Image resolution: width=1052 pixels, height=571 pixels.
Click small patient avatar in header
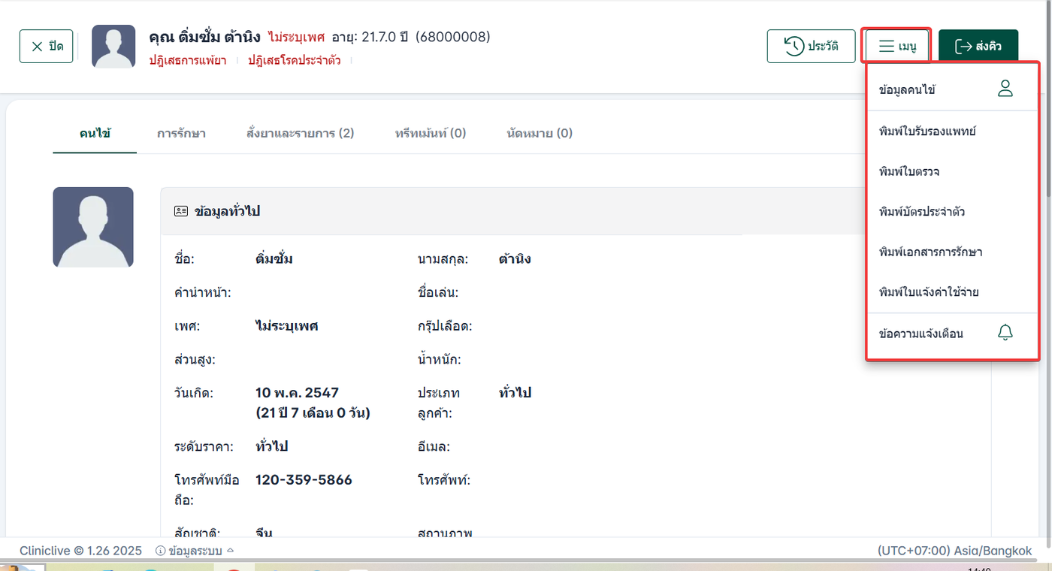point(113,47)
